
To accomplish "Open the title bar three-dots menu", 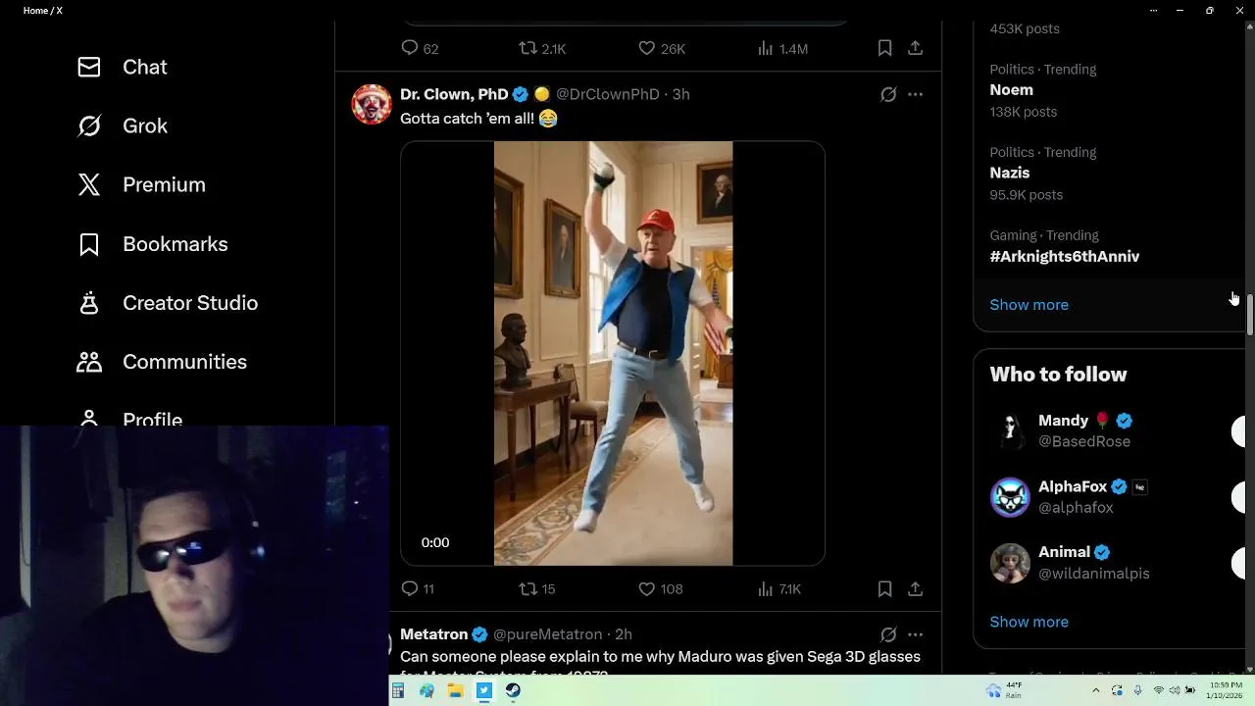I will tap(1153, 10).
